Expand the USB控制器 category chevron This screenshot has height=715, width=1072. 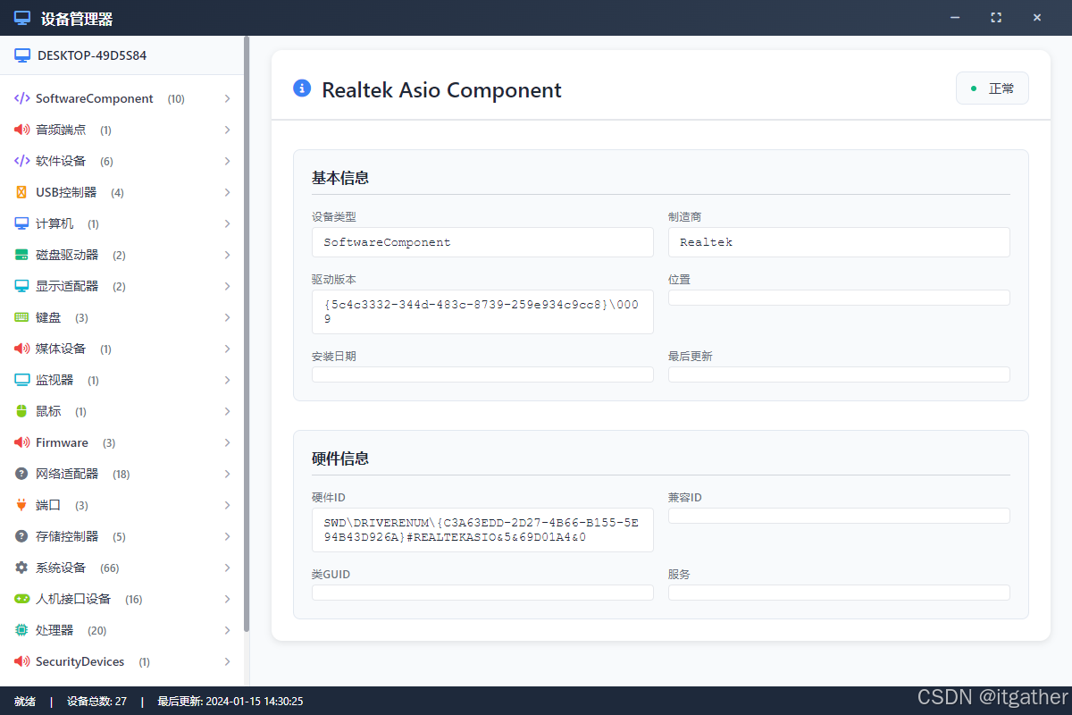click(228, 192)
